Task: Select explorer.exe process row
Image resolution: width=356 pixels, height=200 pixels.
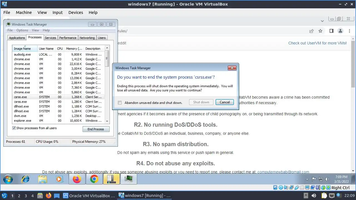Action: coord(59,121)
